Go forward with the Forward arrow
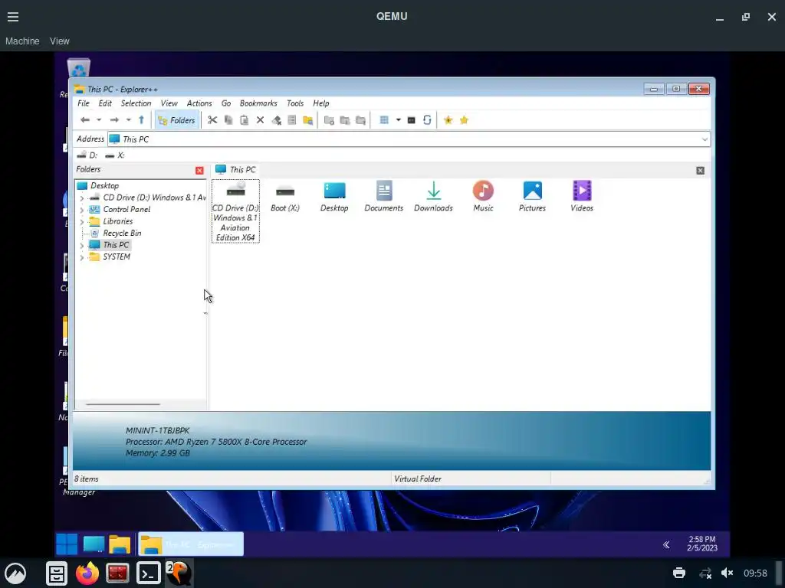Screen dimensions: 785x588 (114, 120)
